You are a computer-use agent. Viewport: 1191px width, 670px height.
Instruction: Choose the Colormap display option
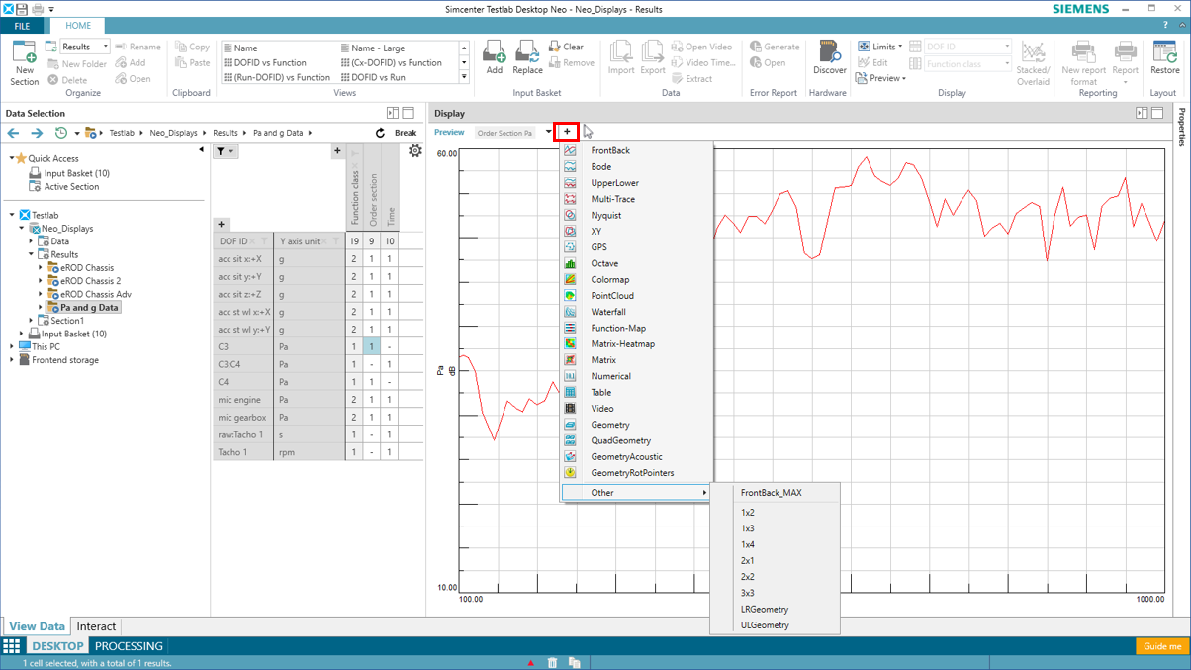point(609,279)
